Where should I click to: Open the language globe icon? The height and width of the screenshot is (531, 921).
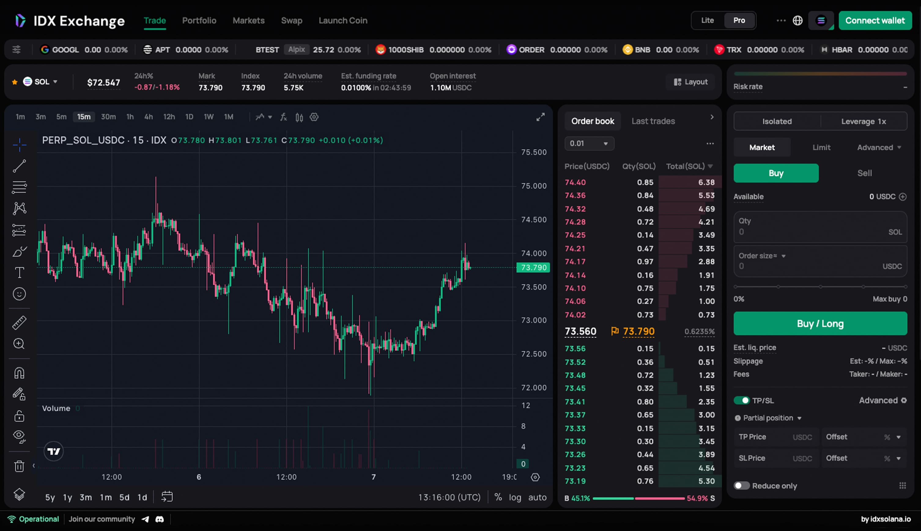point(798,20)
